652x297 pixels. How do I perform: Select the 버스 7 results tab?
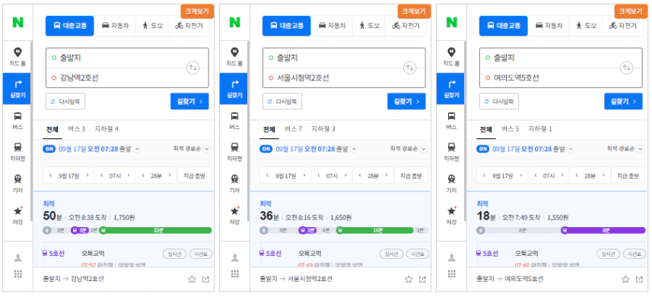point(293,129)
